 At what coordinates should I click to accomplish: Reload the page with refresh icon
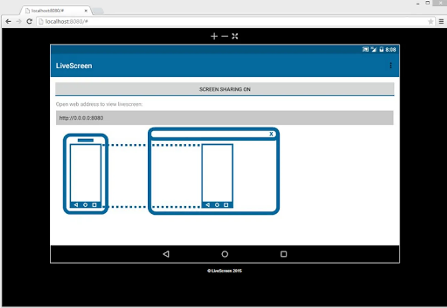tap(29, 22)
